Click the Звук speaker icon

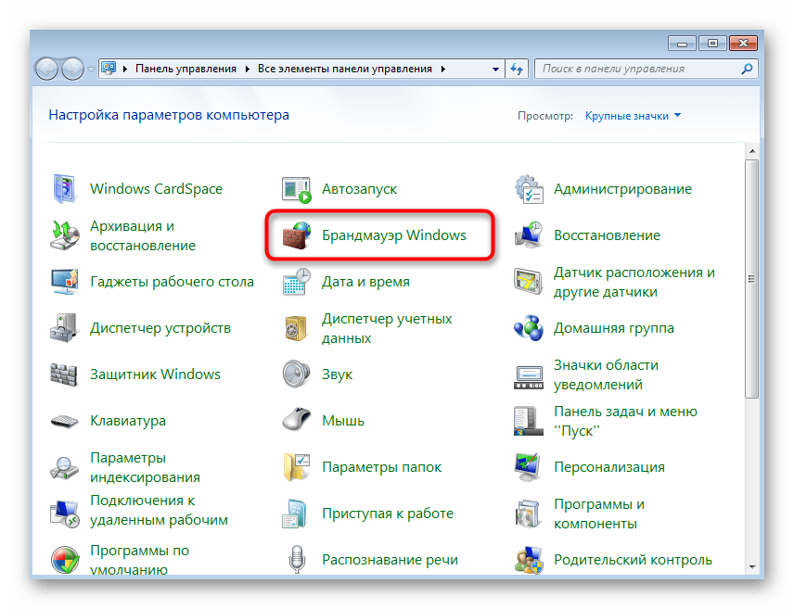[297, 374]
